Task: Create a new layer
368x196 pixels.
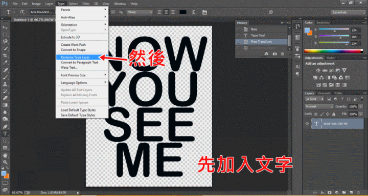Action: pos(351,192)
